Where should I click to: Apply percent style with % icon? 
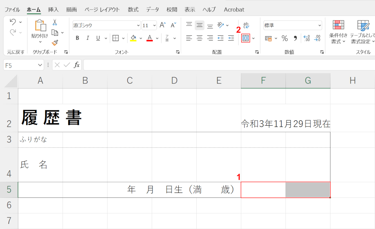point(285,38)
